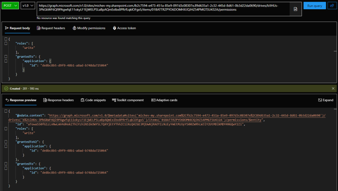The height and width of the screenshot is (191, 338).
Task: Click the "No resource was found" message
Action: (x=63, y=18)
